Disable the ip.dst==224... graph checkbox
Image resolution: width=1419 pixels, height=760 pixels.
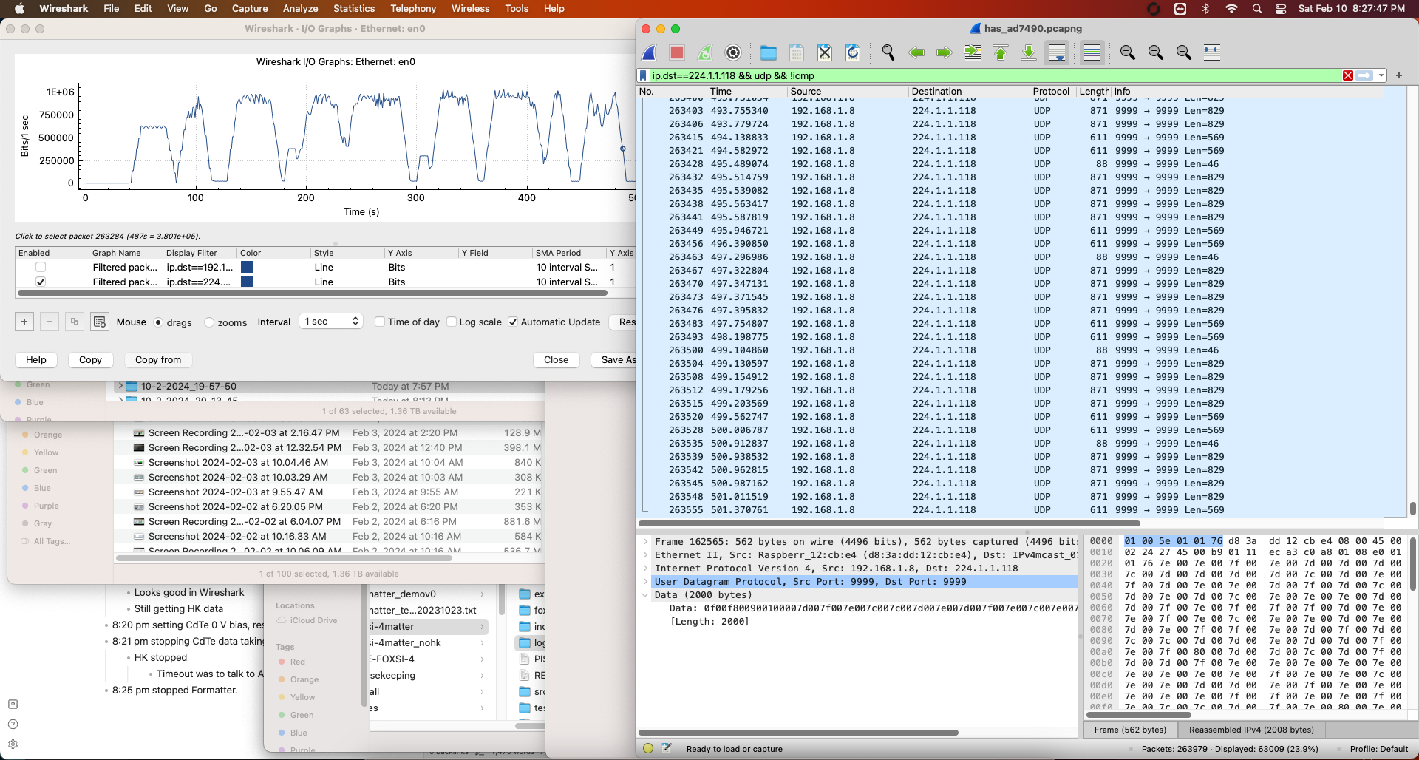[41, 282]
